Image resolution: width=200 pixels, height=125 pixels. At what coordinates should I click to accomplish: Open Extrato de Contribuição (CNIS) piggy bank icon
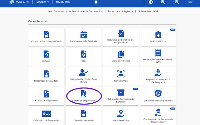(x=46, y=35)
